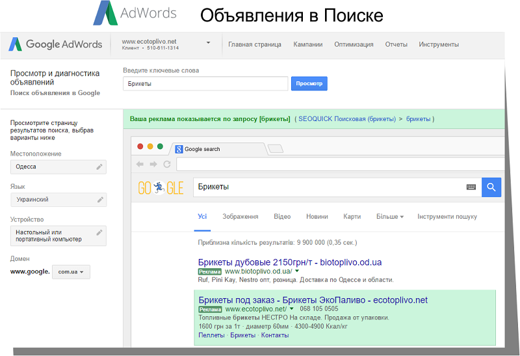This screenshot has width=520, height=356.
Task: Expand the Більше dropdown
Action: [389, 217]
